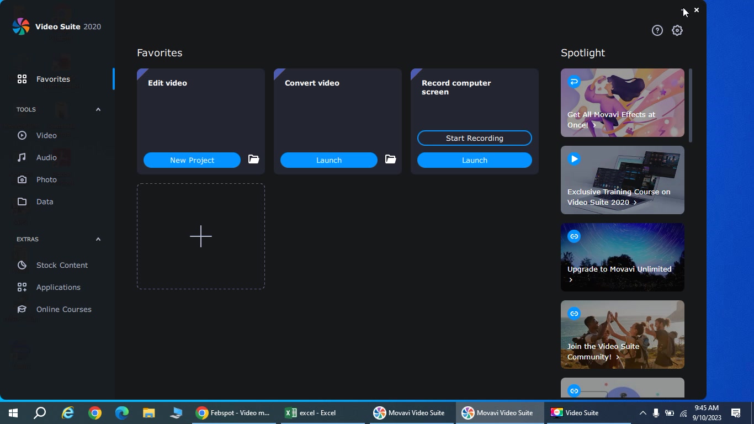Open folder icon in Edit video card

coord(253,159)
